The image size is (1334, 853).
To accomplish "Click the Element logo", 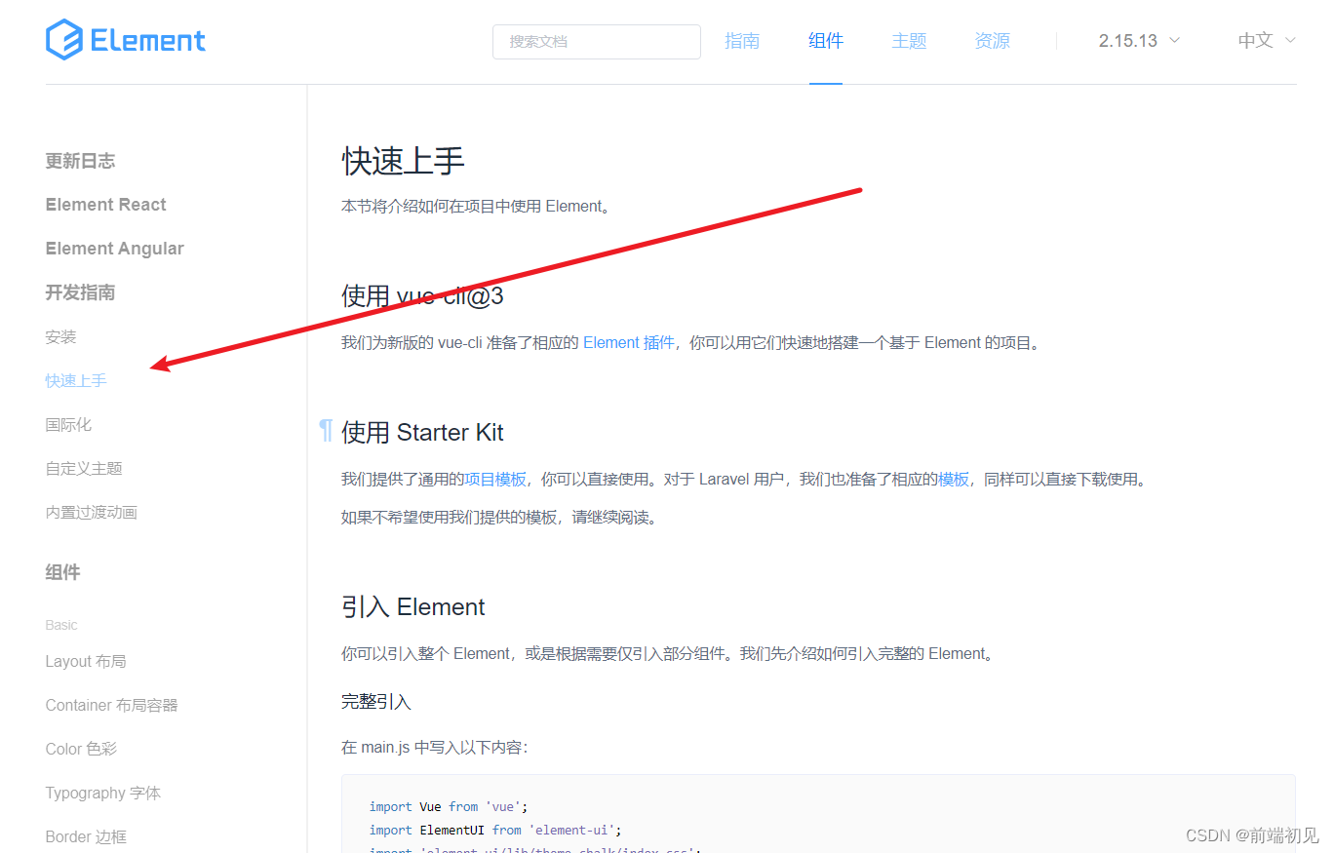I will tap(126, 40).
